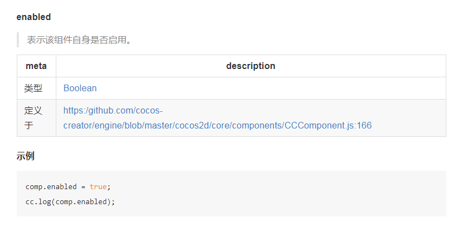This screenshot has width=472, height=227.
Task: Click the empty right side of the code block
Action: tap(335, 194)
